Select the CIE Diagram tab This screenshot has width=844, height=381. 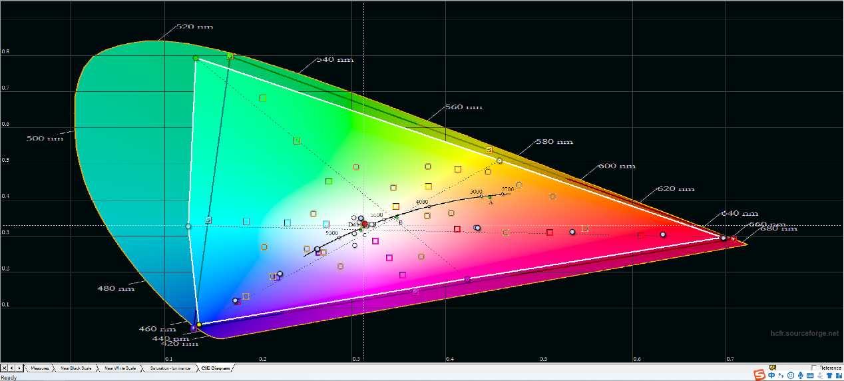pos(215,368)
